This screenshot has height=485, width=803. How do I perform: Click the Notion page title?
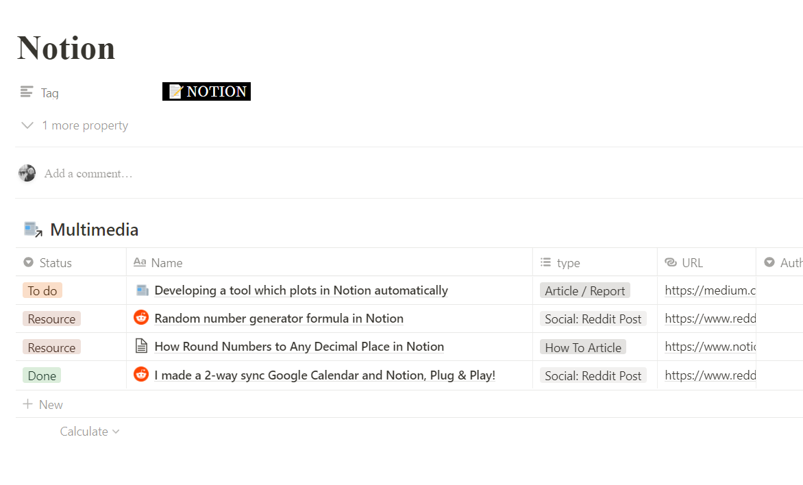pyautogui.click(x=66, y=48)
